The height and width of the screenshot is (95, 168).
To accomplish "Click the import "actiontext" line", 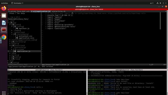I will point(56,21).
